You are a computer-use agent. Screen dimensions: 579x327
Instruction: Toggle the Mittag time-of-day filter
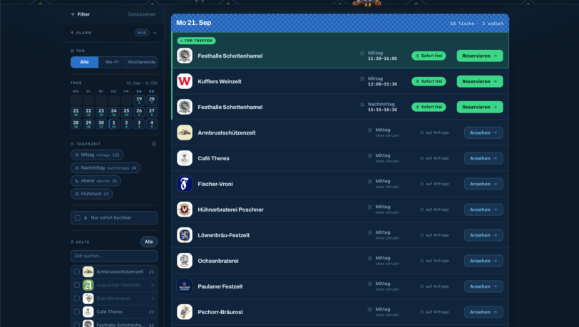[97, 155]
